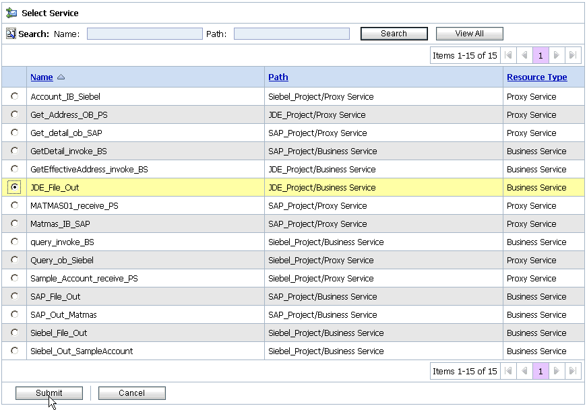The width and height of the screenshot is (587, 410).
Task: Sort services by the Name column
Action: [x=40, y=77]
